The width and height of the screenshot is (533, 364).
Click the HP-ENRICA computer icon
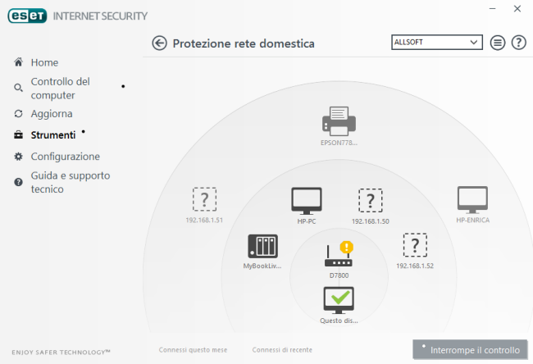(x=472, y=199)
